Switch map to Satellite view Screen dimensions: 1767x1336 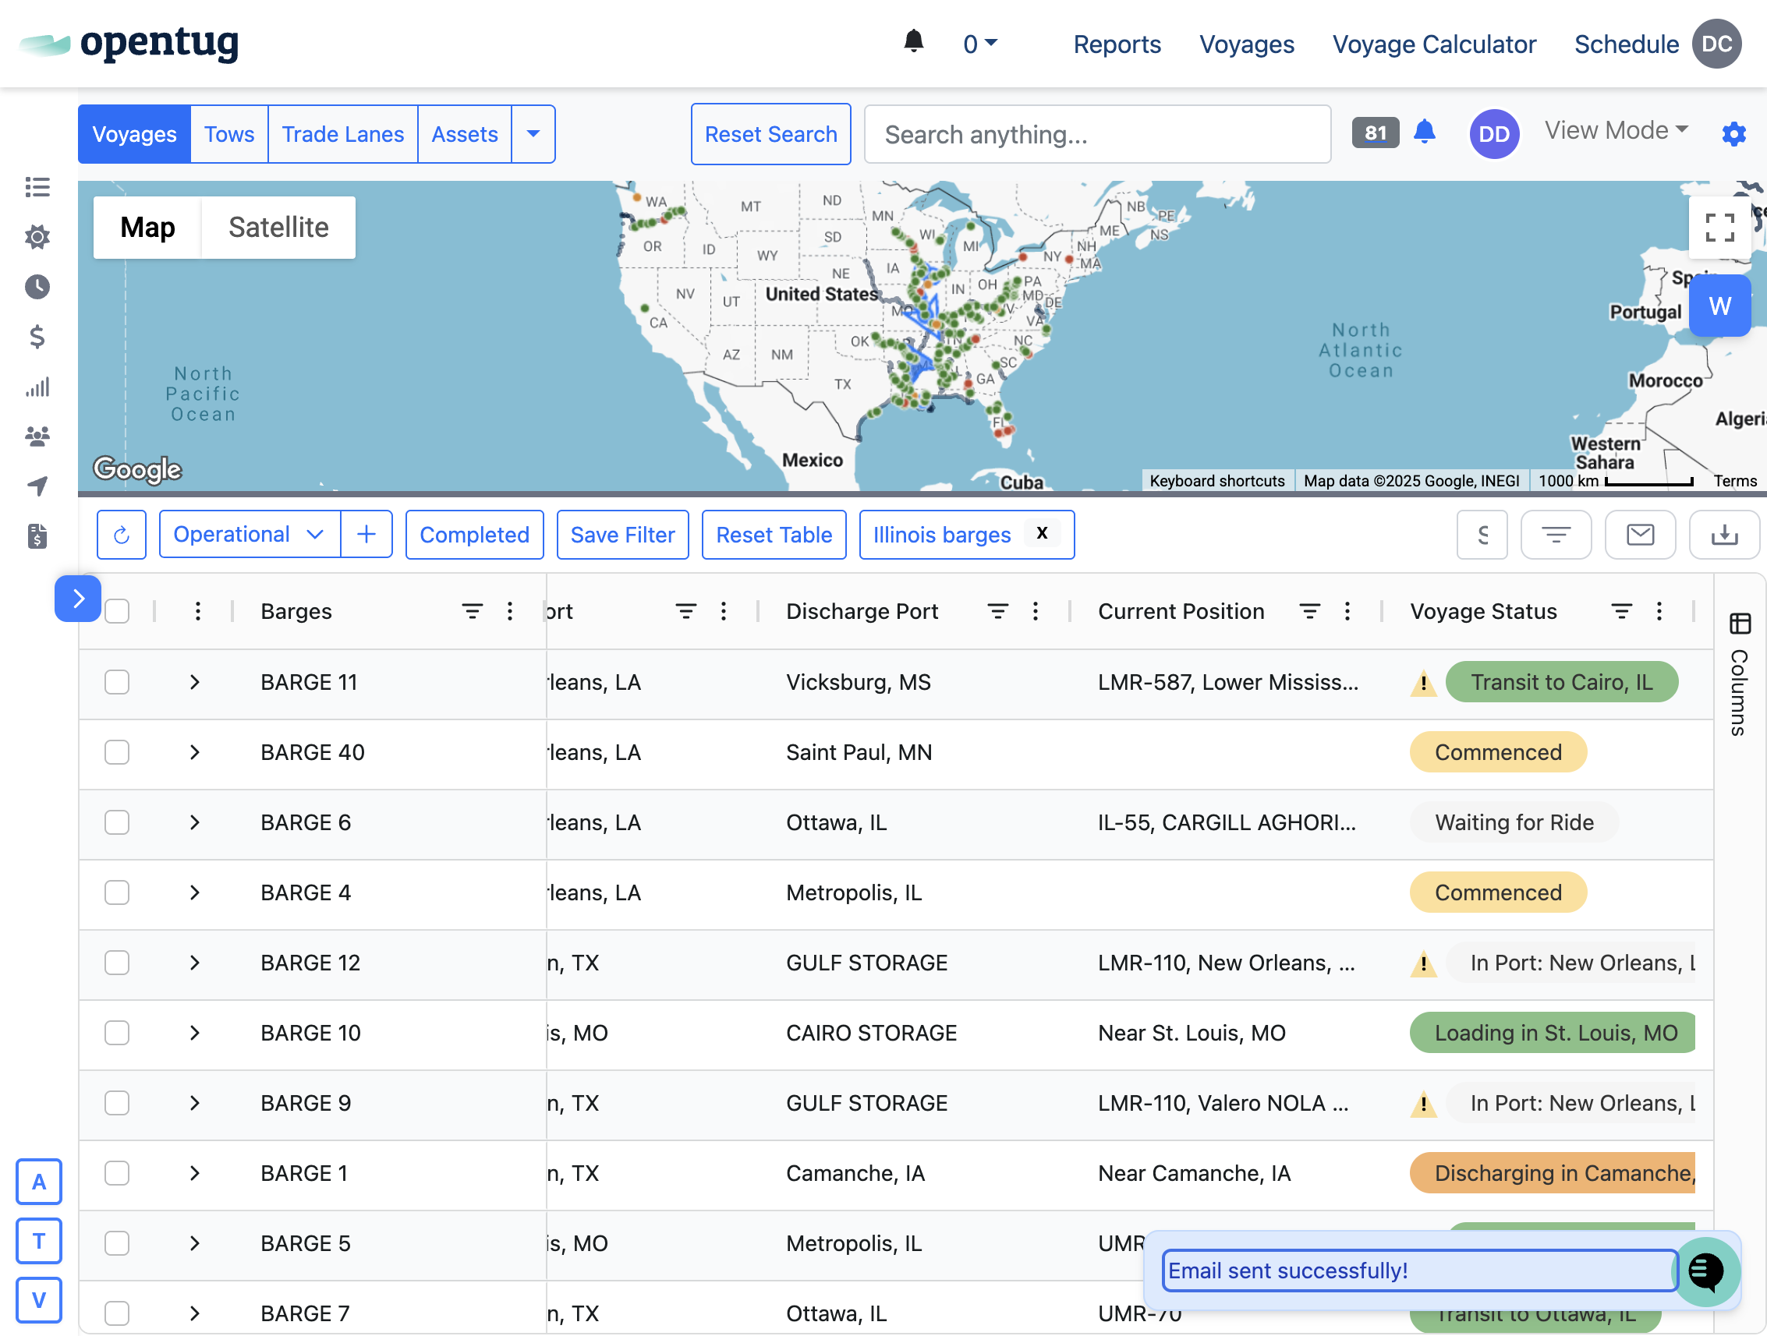[278, 228]
